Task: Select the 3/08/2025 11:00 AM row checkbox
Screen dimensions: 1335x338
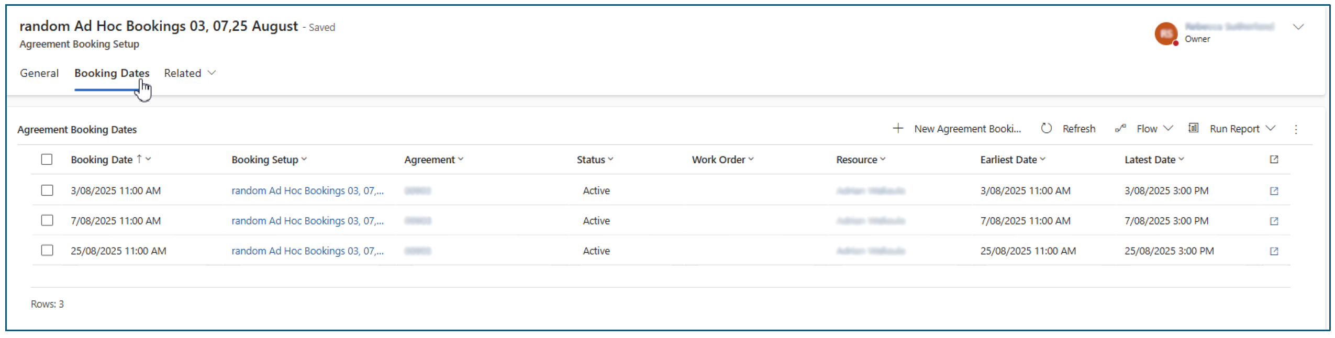Action: [x=47, y=190]
